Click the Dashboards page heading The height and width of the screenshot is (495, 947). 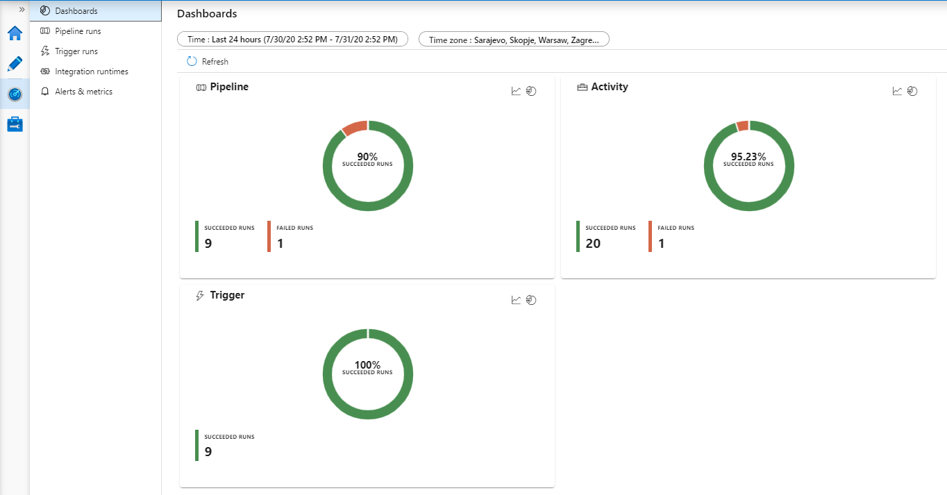click(x=207, y=14)
